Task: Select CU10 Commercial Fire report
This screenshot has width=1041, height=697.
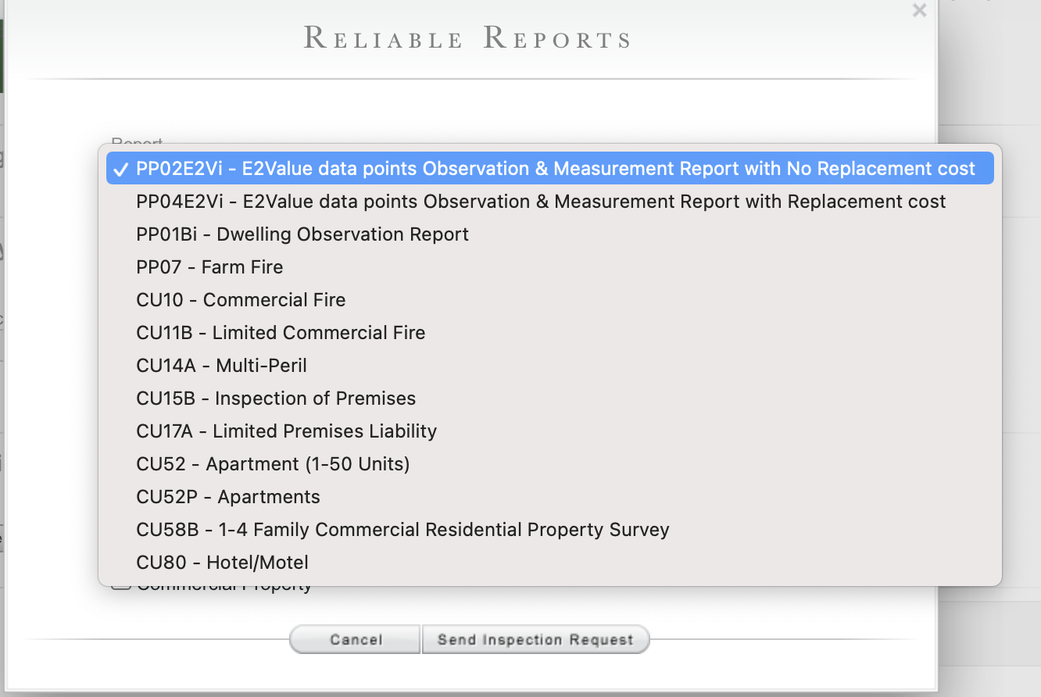Action: [549, 300]
